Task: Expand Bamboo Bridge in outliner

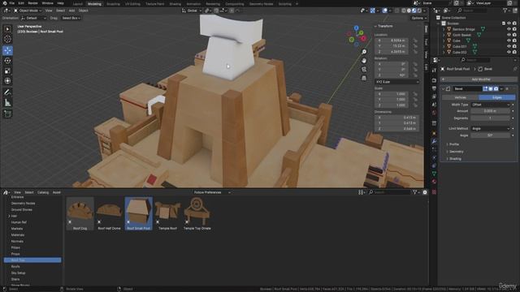Action: (x=444, y=29)
